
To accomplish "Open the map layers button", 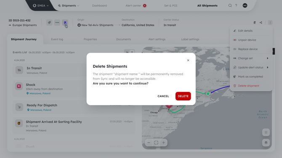I will pos(266,142).
